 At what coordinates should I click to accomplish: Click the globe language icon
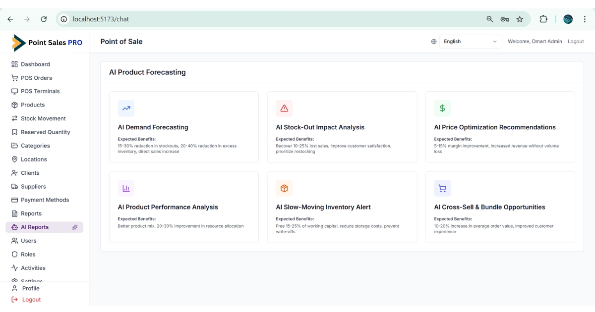pyautogui.click(x=434, y=42)
